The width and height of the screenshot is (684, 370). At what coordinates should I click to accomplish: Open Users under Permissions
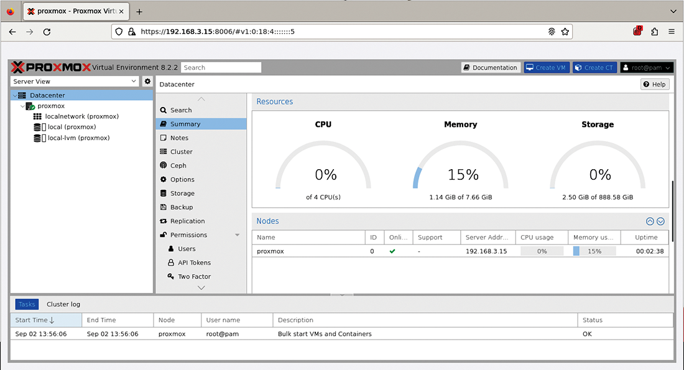click(x=201, y=249)
